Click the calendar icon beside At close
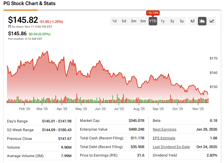 click(x=10, y=27)
